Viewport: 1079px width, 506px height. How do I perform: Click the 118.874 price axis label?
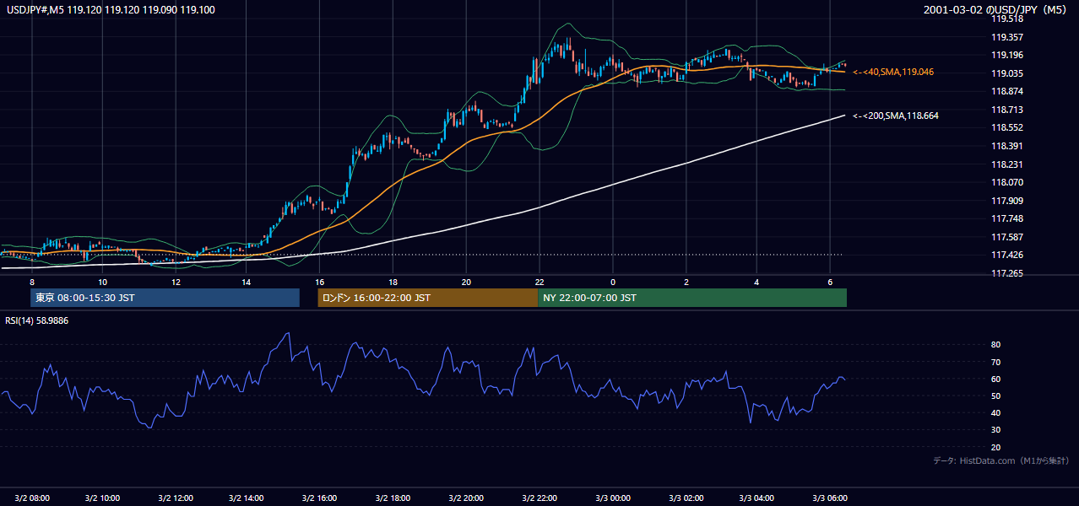[x=1007, y=91]
